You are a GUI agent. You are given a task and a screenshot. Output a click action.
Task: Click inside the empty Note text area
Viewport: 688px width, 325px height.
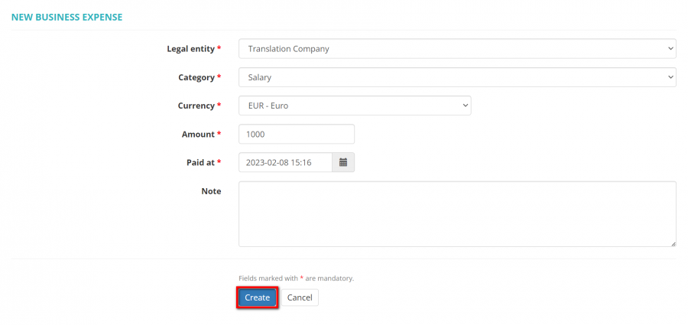(457, 214)
